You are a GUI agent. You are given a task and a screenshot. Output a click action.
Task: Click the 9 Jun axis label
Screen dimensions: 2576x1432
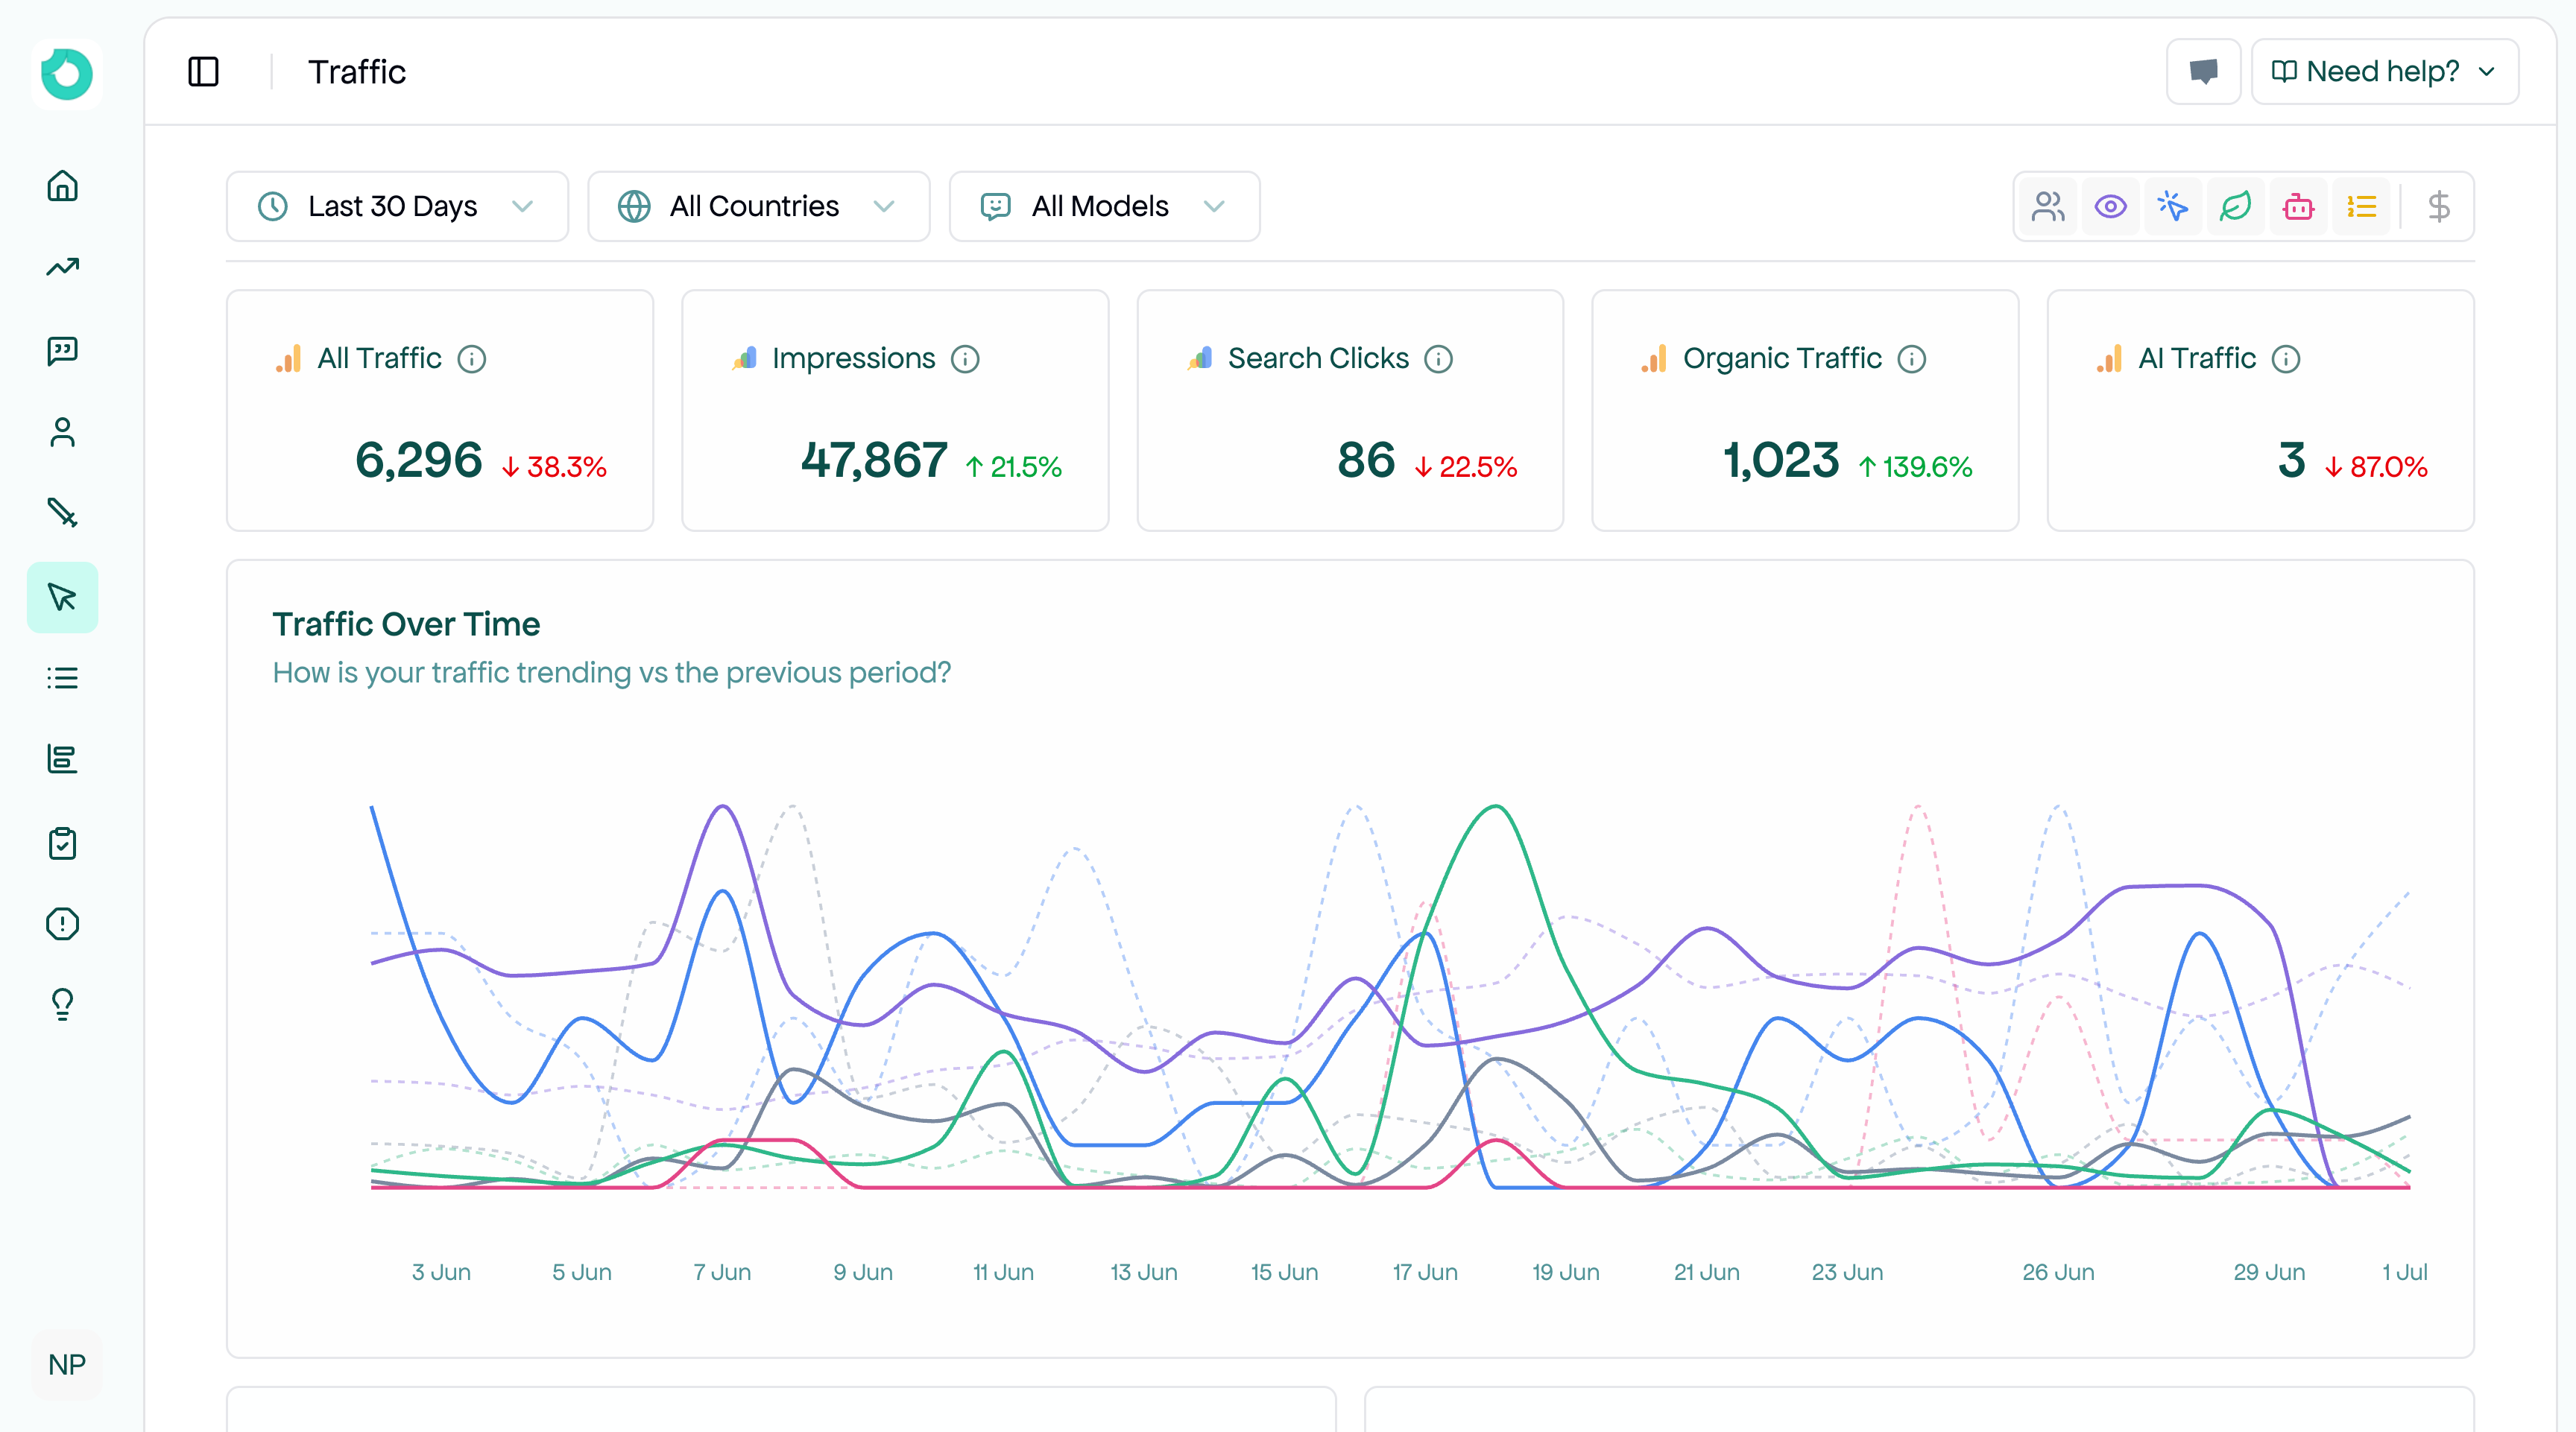pyautogui.click(x=863, y=1272)
